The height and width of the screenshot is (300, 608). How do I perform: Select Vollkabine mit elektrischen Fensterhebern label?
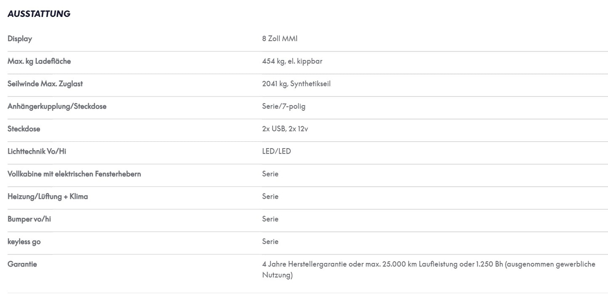(74, 174)
